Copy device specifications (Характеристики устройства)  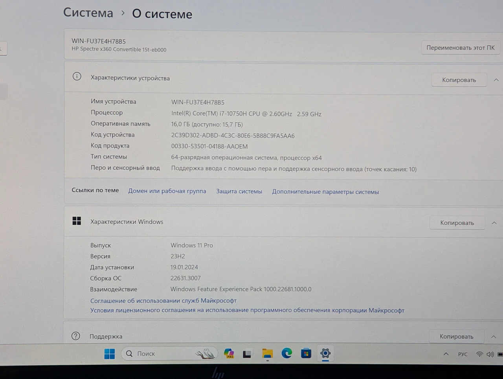coord(459,80)
